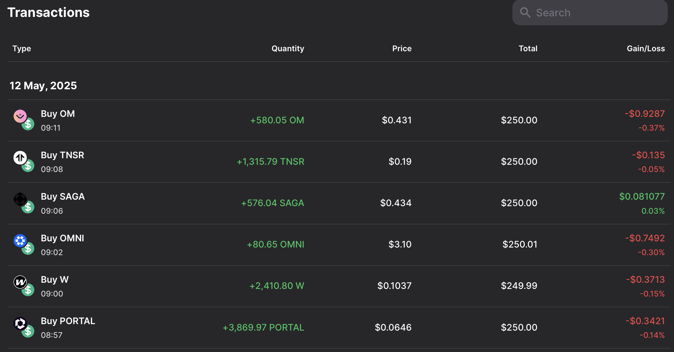674x352 pixels.
Task: Click the dollar badge on OM row
Action: coord(28,124)
